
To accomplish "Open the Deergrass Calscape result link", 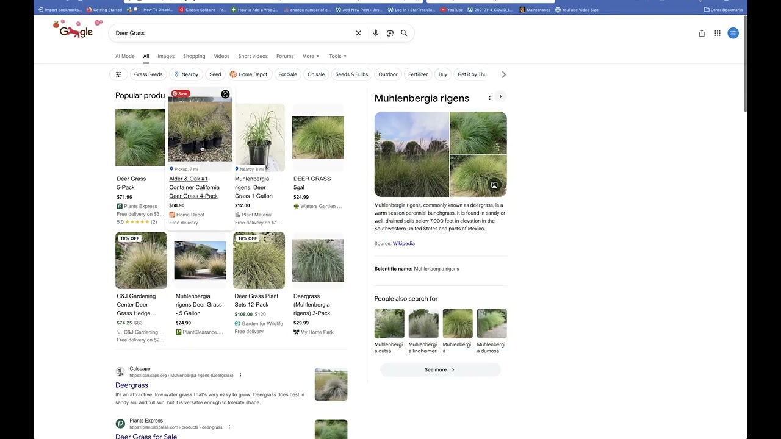I will click(x=132, y=385).
